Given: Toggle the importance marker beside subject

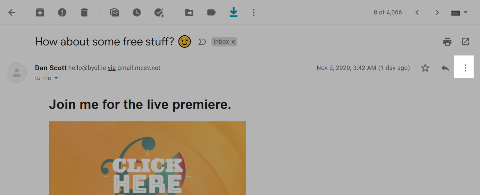Looking at the screenshot, I should (x=202, y=42).
